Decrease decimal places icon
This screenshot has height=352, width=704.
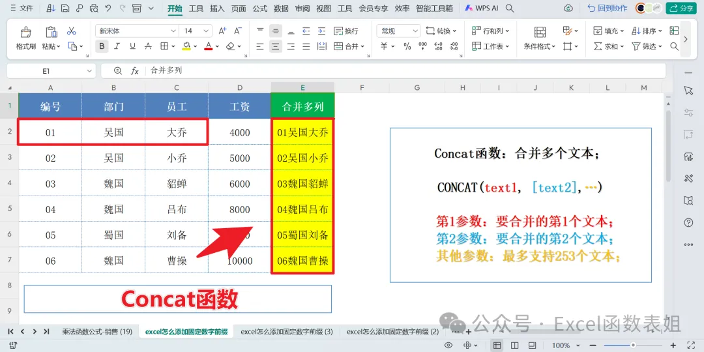pos(454,46)
